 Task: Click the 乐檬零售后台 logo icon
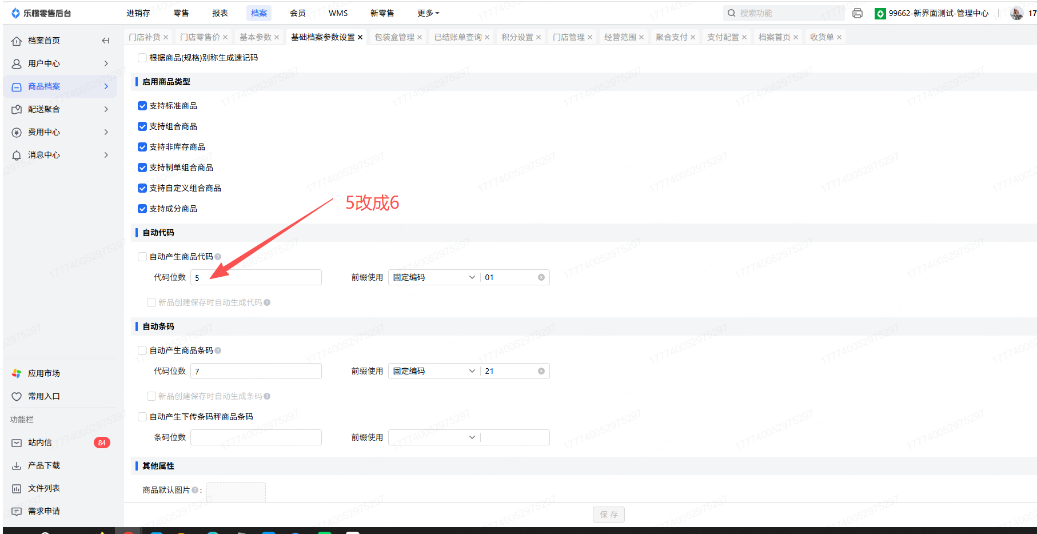[x=15, y=13]
